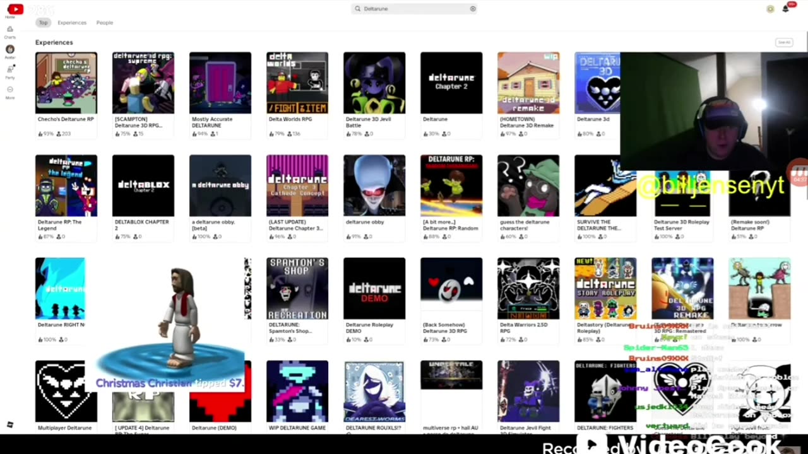Open guess the deltarune characters thumbnail
The width and height of the screenshot is (808, 454).
528,185
